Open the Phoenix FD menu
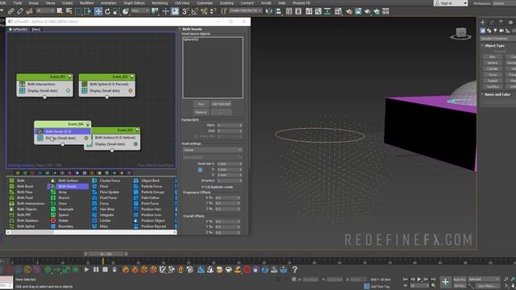This screenshot has width=516, height=290. pos(302,3)
